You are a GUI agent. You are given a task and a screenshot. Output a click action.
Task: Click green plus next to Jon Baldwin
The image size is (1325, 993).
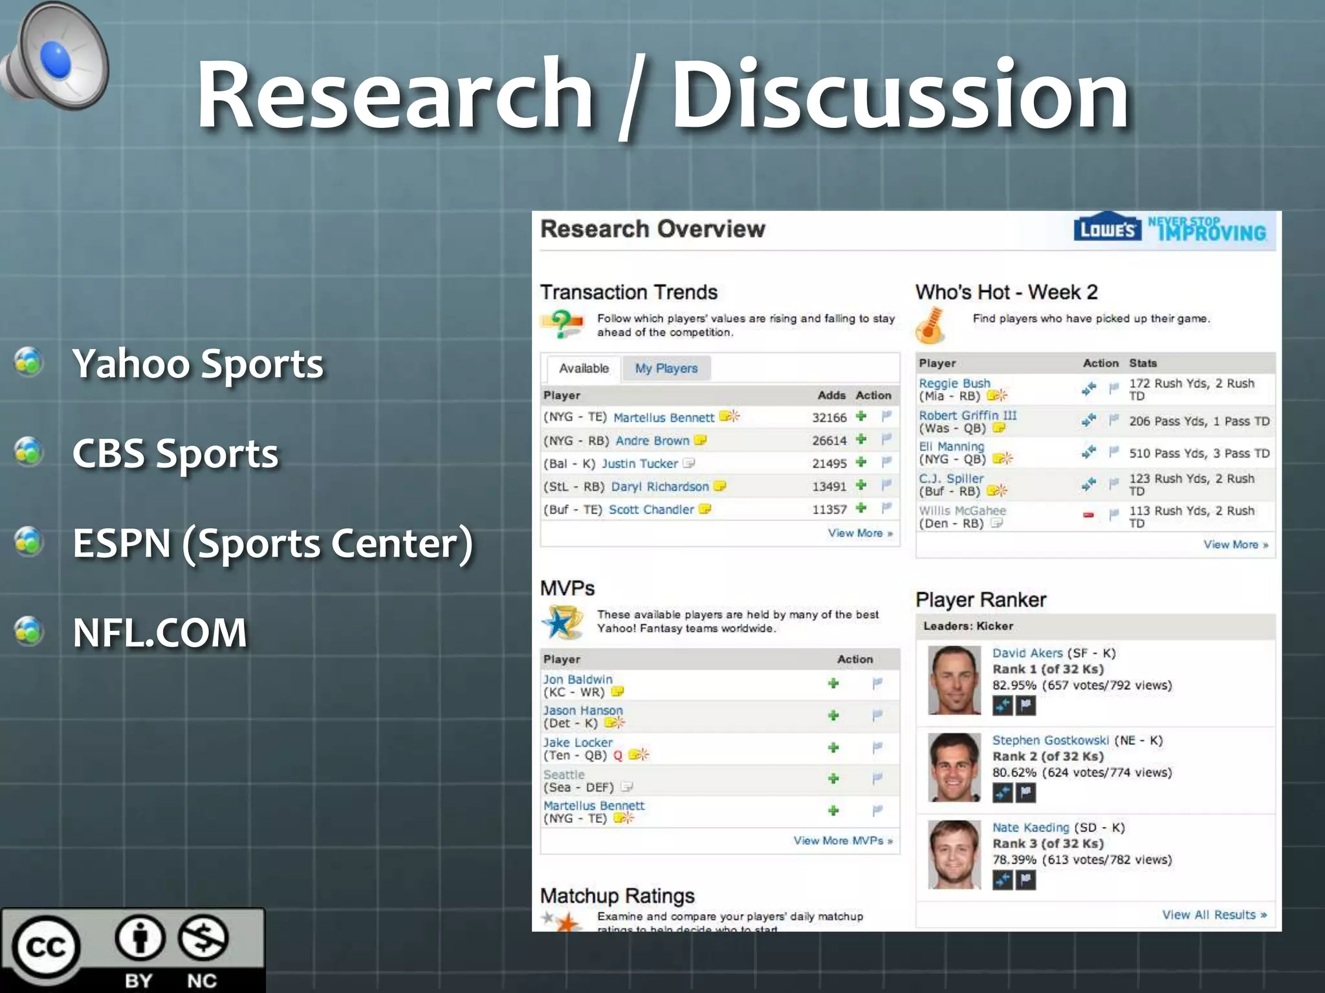tap(833, 683)
